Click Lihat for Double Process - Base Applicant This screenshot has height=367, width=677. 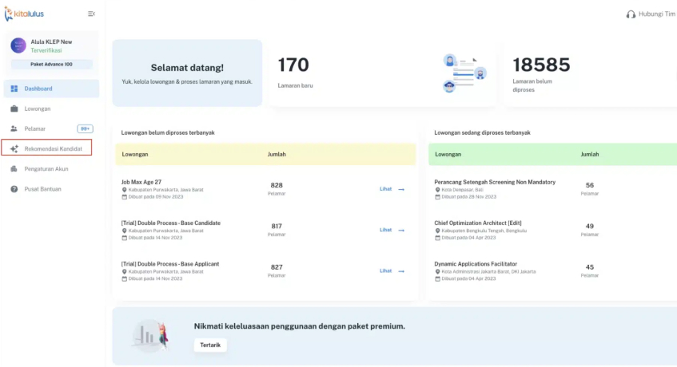pos(392,270)
